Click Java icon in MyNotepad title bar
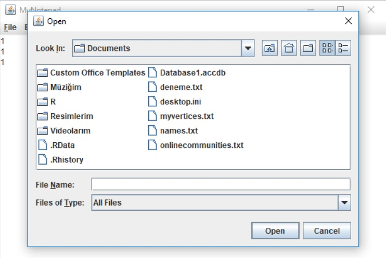The width and height of the screenshot is (386, 258). [10, 10]
